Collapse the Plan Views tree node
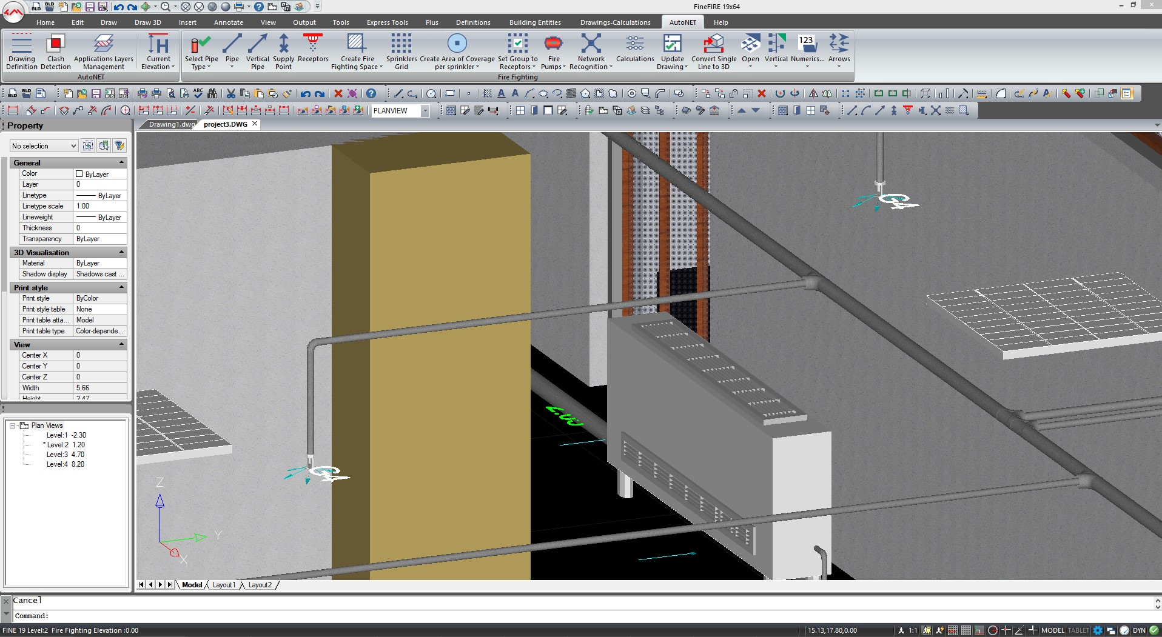Screen dimensions: 1162x637 pos(12,425)
